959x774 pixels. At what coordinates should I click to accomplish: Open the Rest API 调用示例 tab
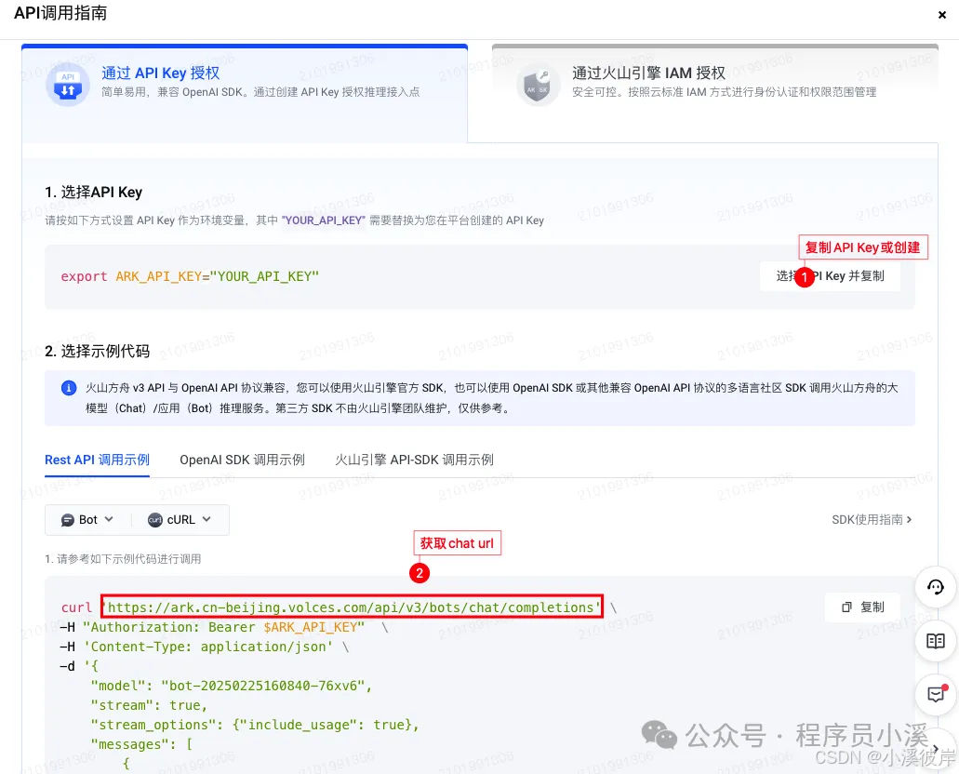pos(98,460)
